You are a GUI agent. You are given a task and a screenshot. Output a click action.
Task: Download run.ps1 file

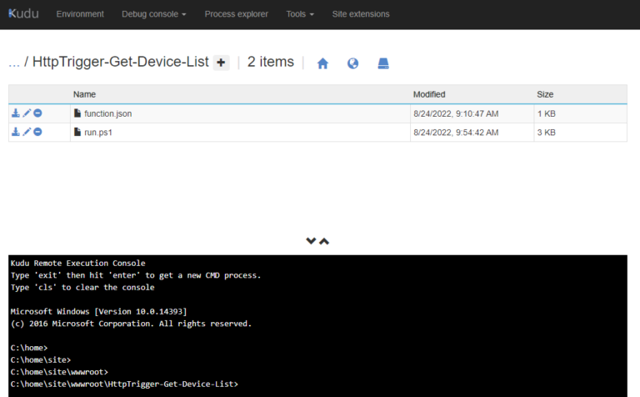pos(16,132)
